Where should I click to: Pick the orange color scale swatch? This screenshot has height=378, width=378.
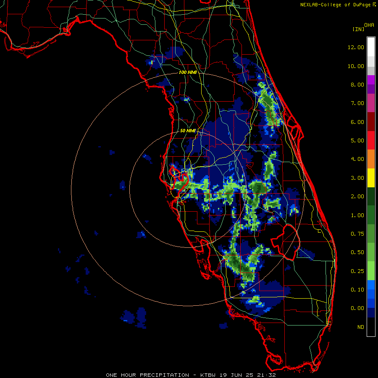pos(371,159)
